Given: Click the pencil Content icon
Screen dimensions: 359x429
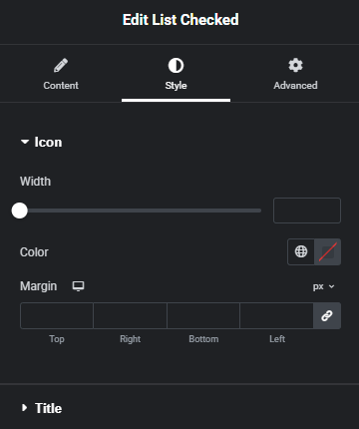Looking at the screenshot, I should click(61, 66).
